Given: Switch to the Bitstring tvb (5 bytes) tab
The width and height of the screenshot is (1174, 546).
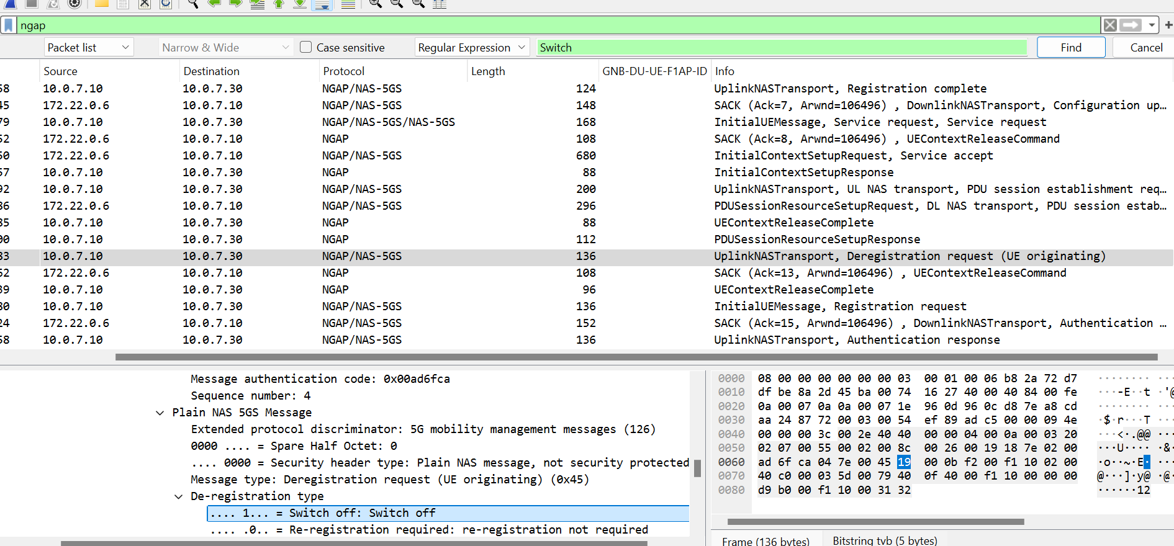Looking at the screenshot, I should [x=885, y=540].
